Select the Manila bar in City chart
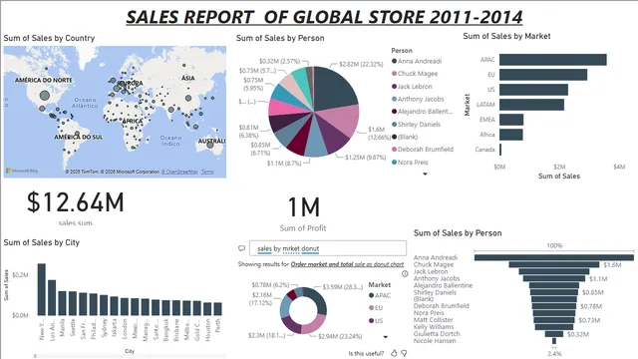638x359 pixels. 62,303
